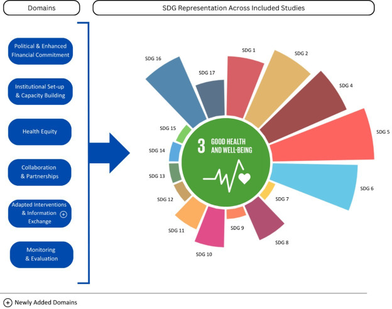Click the Newly Added Domains plus icon
392x309 pixels.
point(8,303)
